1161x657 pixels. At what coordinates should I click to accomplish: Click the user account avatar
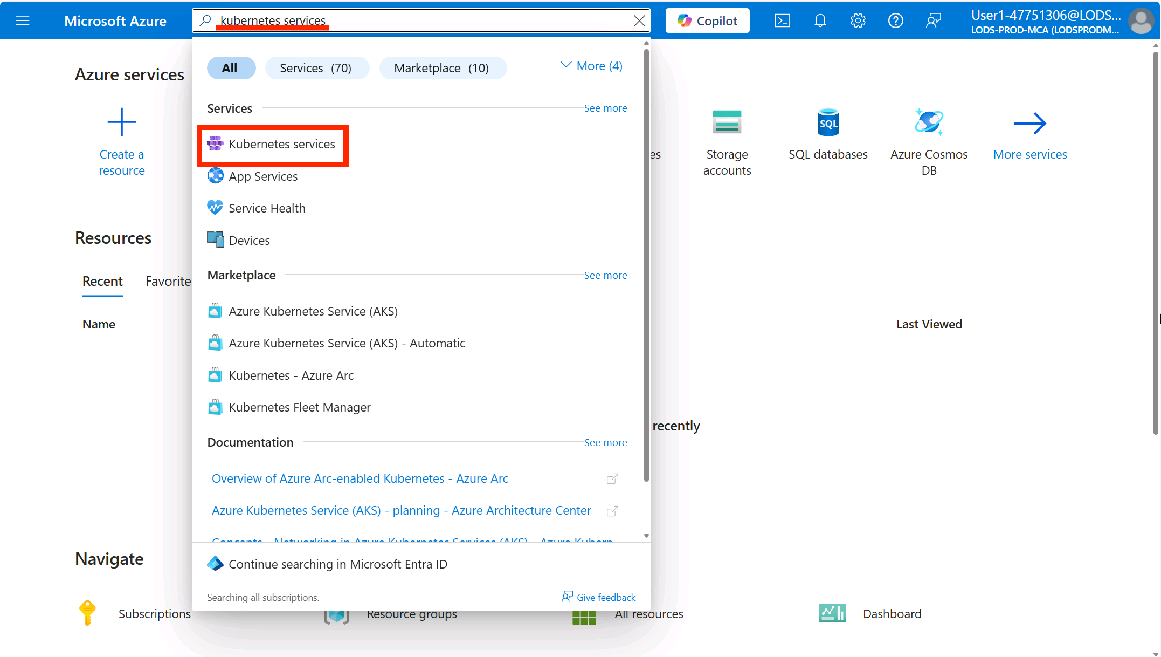pyautogui.click(x=1141, y=20)
